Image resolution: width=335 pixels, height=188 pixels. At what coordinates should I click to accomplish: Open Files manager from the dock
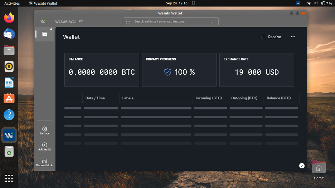pyautogui.click(x=9, y=50)
